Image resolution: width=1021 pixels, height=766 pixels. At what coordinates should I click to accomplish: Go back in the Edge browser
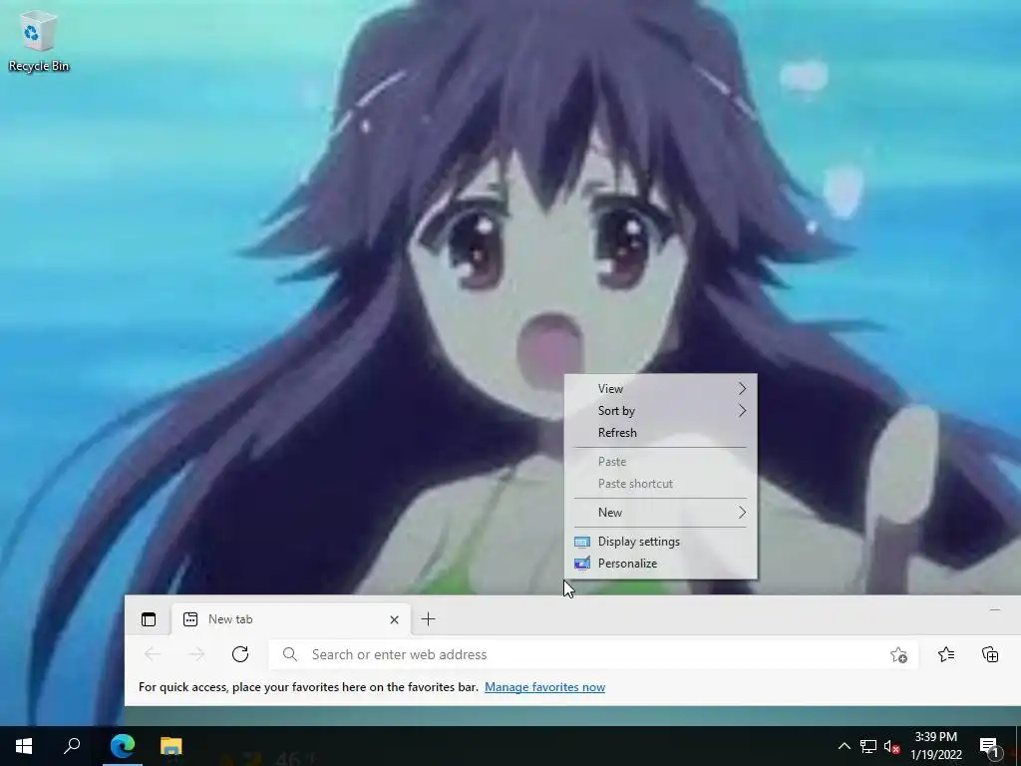[x=153, y=654]
